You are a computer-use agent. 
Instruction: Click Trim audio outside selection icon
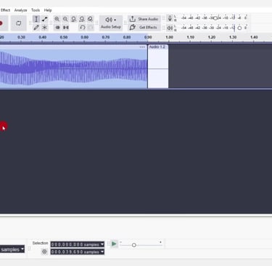click(x=57, y=28)
